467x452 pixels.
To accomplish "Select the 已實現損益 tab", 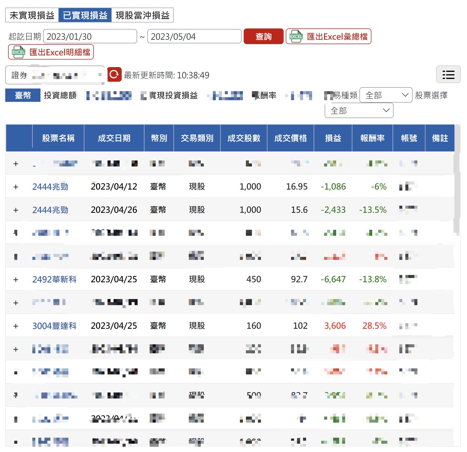I will (x=85, y=15).
